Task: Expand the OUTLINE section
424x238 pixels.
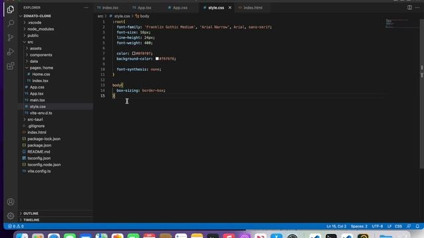Action: [30, 214]
